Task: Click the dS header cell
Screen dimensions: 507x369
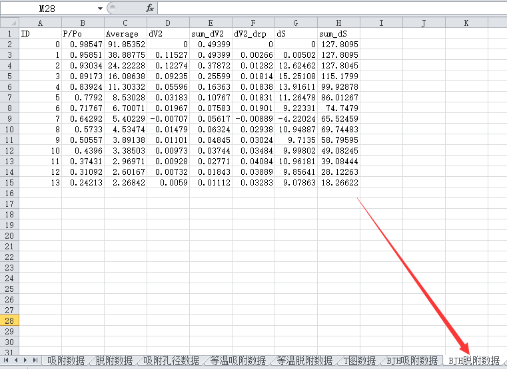Action: tap(296, 33)
